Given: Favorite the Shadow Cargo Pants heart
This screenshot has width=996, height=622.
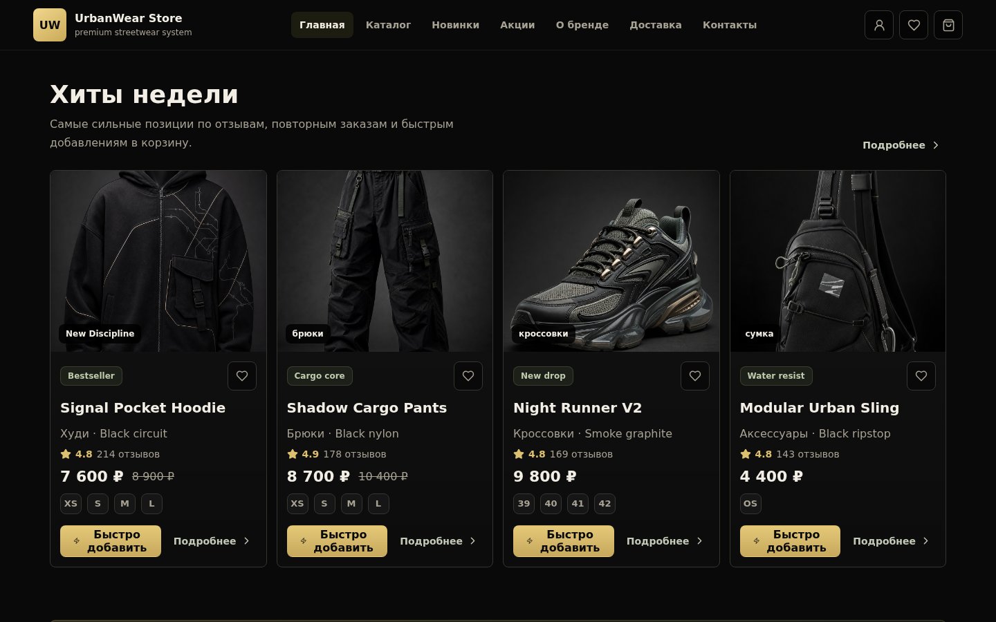Looking at the screenshot, I should [468, 376].
